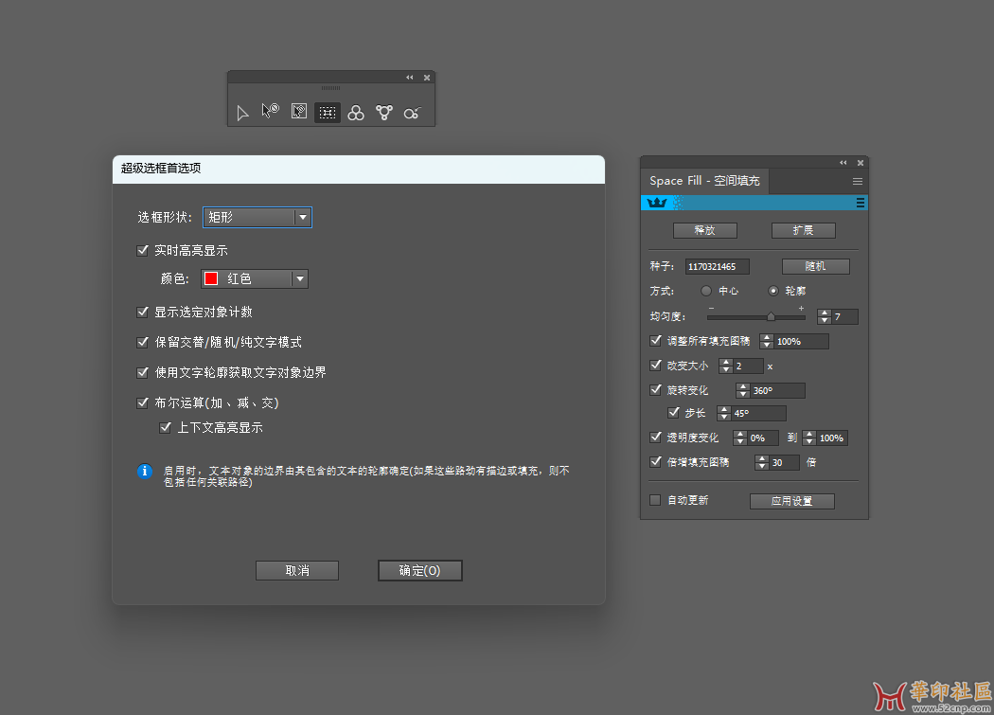Click the 超级选框首选项 dialog title
This screenshot has height=715, width=994.
161,169
